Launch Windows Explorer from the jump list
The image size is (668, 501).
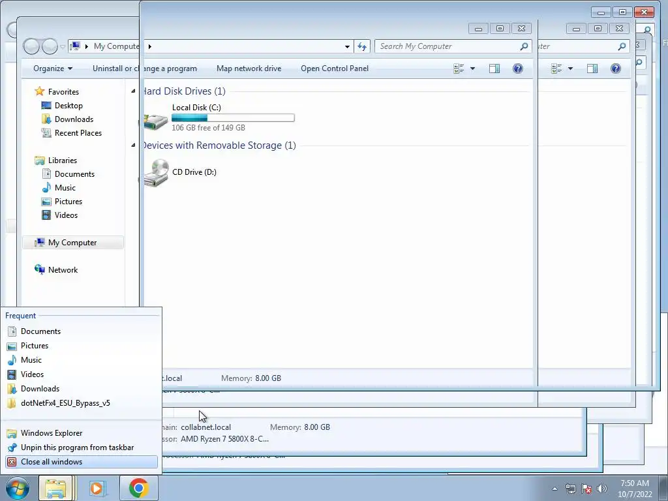pos(51,433)
